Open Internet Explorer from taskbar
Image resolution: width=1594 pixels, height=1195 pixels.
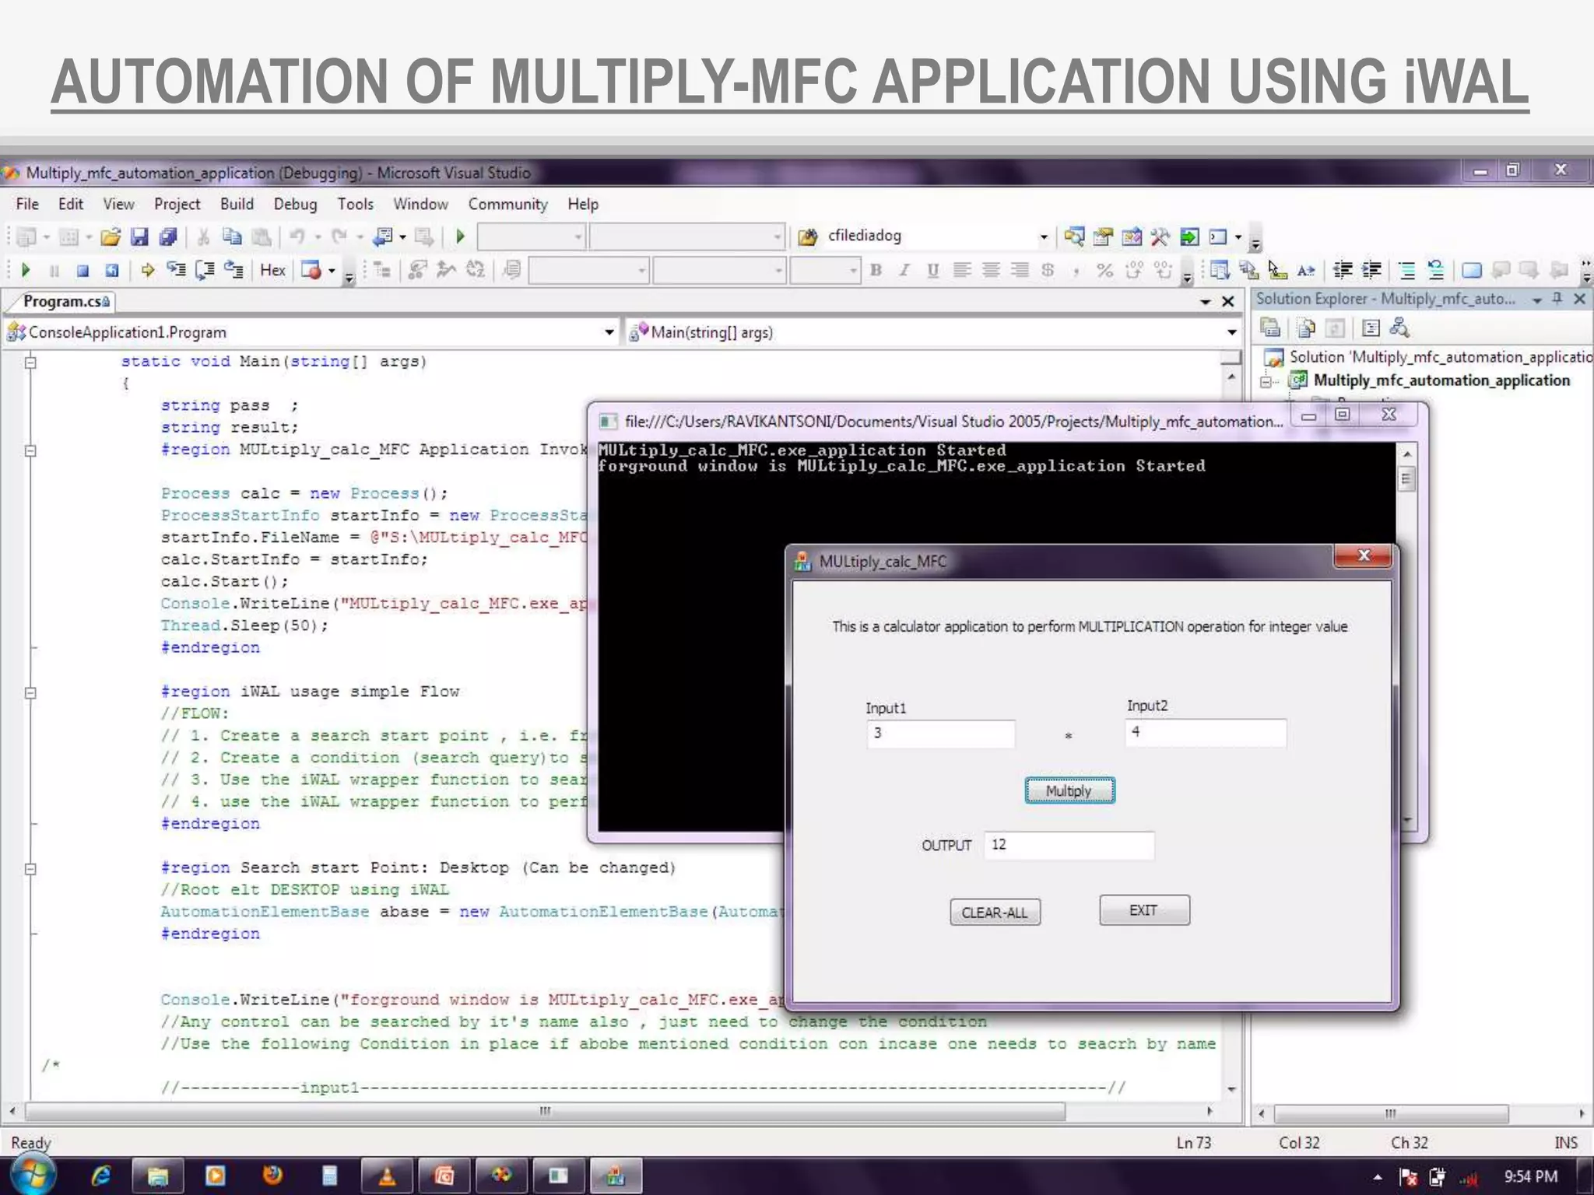tap(100, 1176)
